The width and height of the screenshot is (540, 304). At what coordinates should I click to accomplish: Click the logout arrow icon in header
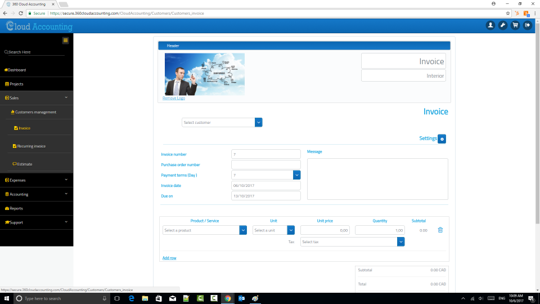[x=528, y=25]
